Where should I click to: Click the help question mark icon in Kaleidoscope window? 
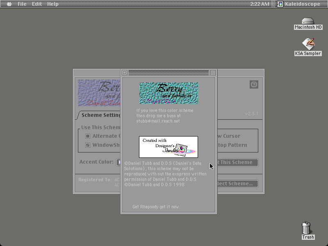(254, 84)
